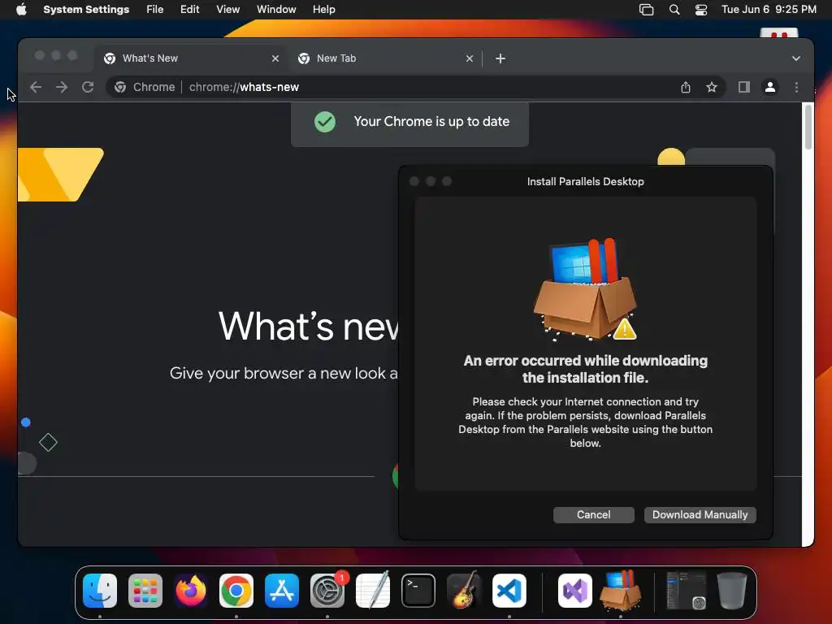Viewport: 832px width, 624px height.
Task: Open the Chrome three-dot menu
Action: click(x=796, y=87)
